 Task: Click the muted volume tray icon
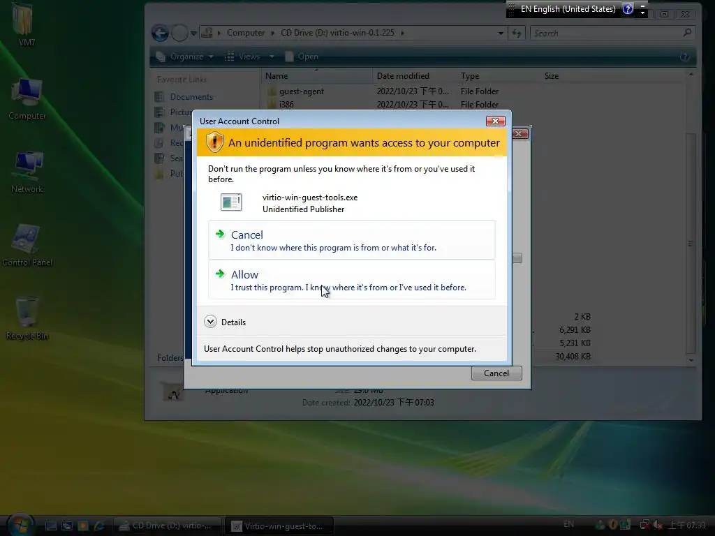(x=657, y=525)
